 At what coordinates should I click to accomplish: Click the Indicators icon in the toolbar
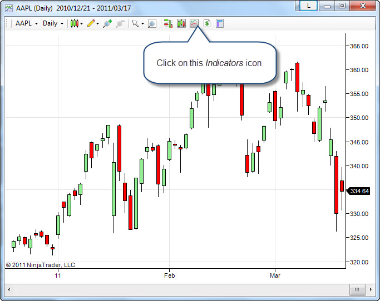[194, 23]
